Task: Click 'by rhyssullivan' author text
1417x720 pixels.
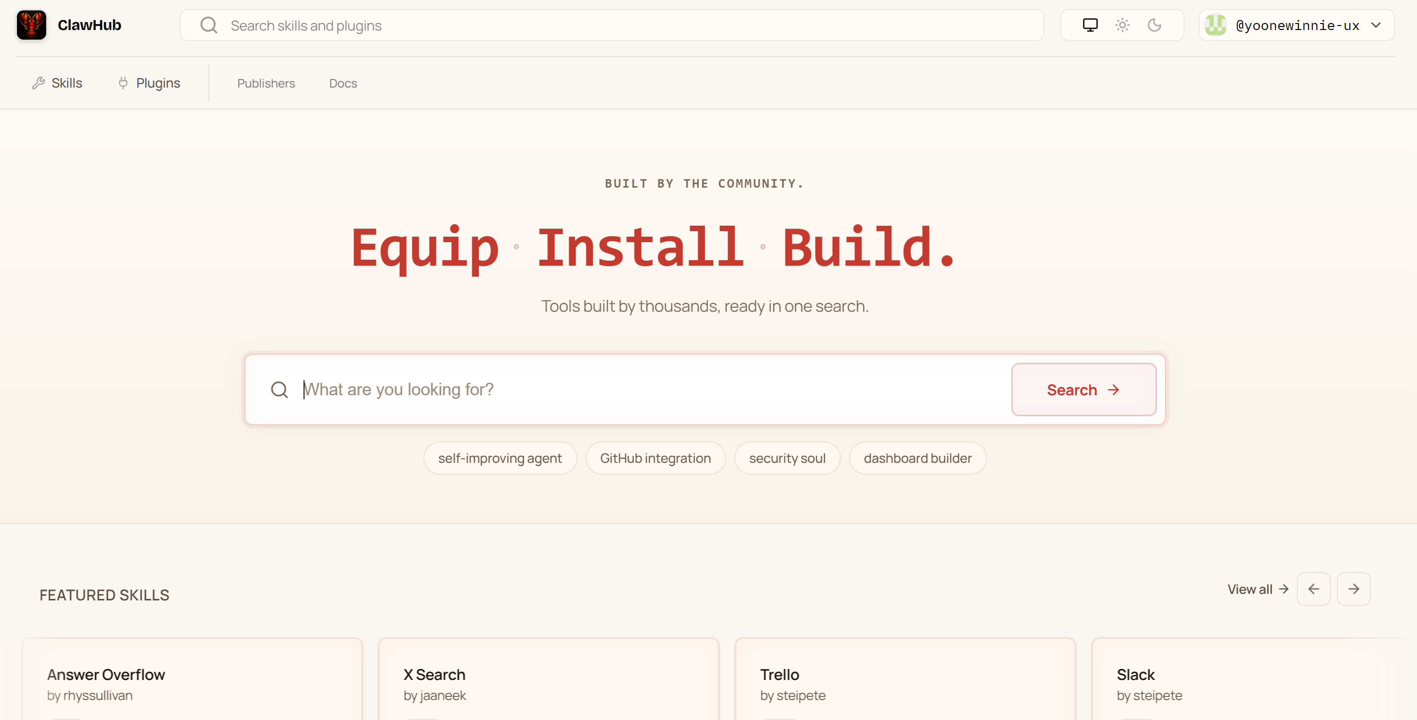Action: (x=90, y=695)
